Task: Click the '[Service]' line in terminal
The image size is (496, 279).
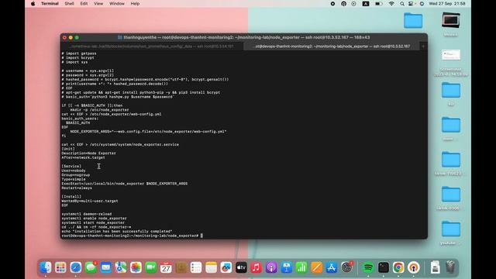Action: [x=71, y=166]
